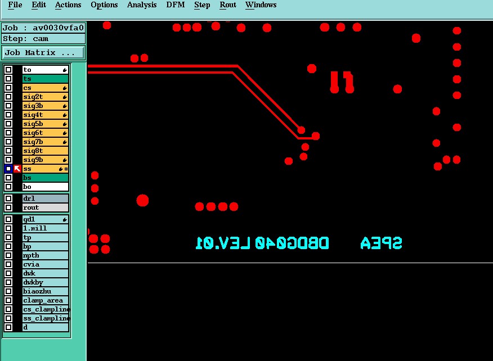The image size is (493, 361).
Task: Click the red work-layer arrow icon beside ss
Action: coord(17,169)
